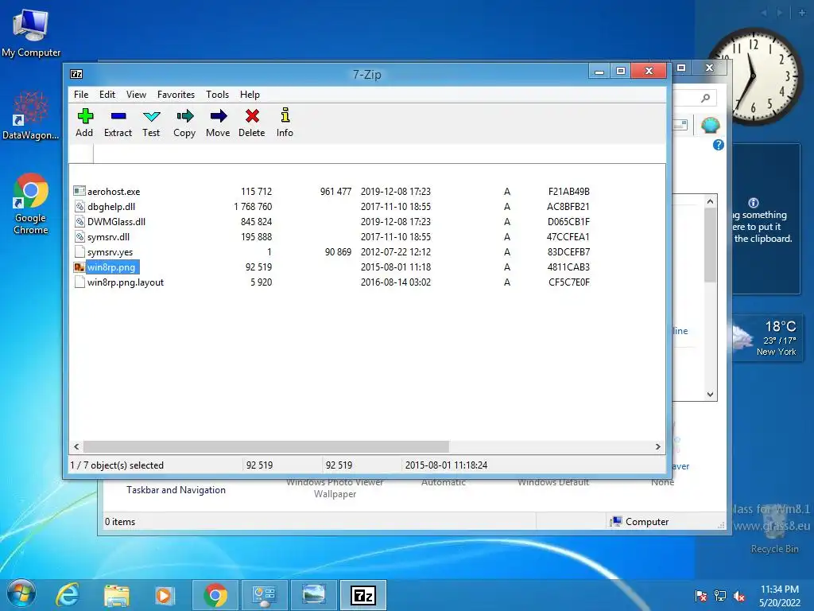Click the horizontal scrollbar thumb
This screenshot has height=611, width=814.
[x=266, y=446]
